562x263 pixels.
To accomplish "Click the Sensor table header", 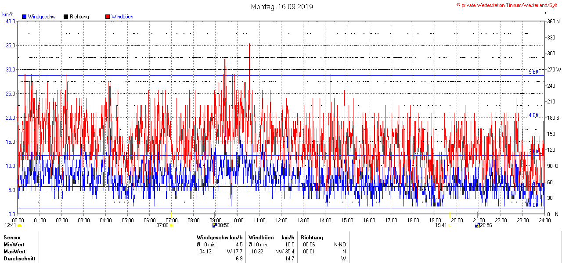I will pyautogui.click(x=12, y=238).
